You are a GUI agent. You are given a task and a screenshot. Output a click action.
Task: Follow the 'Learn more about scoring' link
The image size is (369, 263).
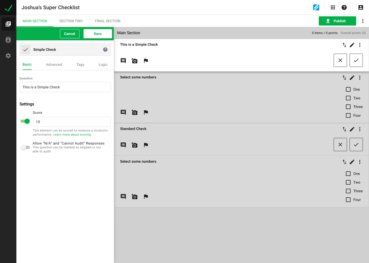point(72,135)
